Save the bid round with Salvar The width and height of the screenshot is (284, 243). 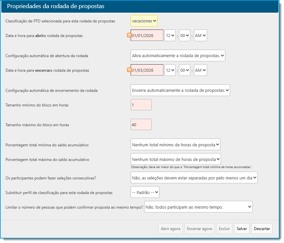pos(242,229)
